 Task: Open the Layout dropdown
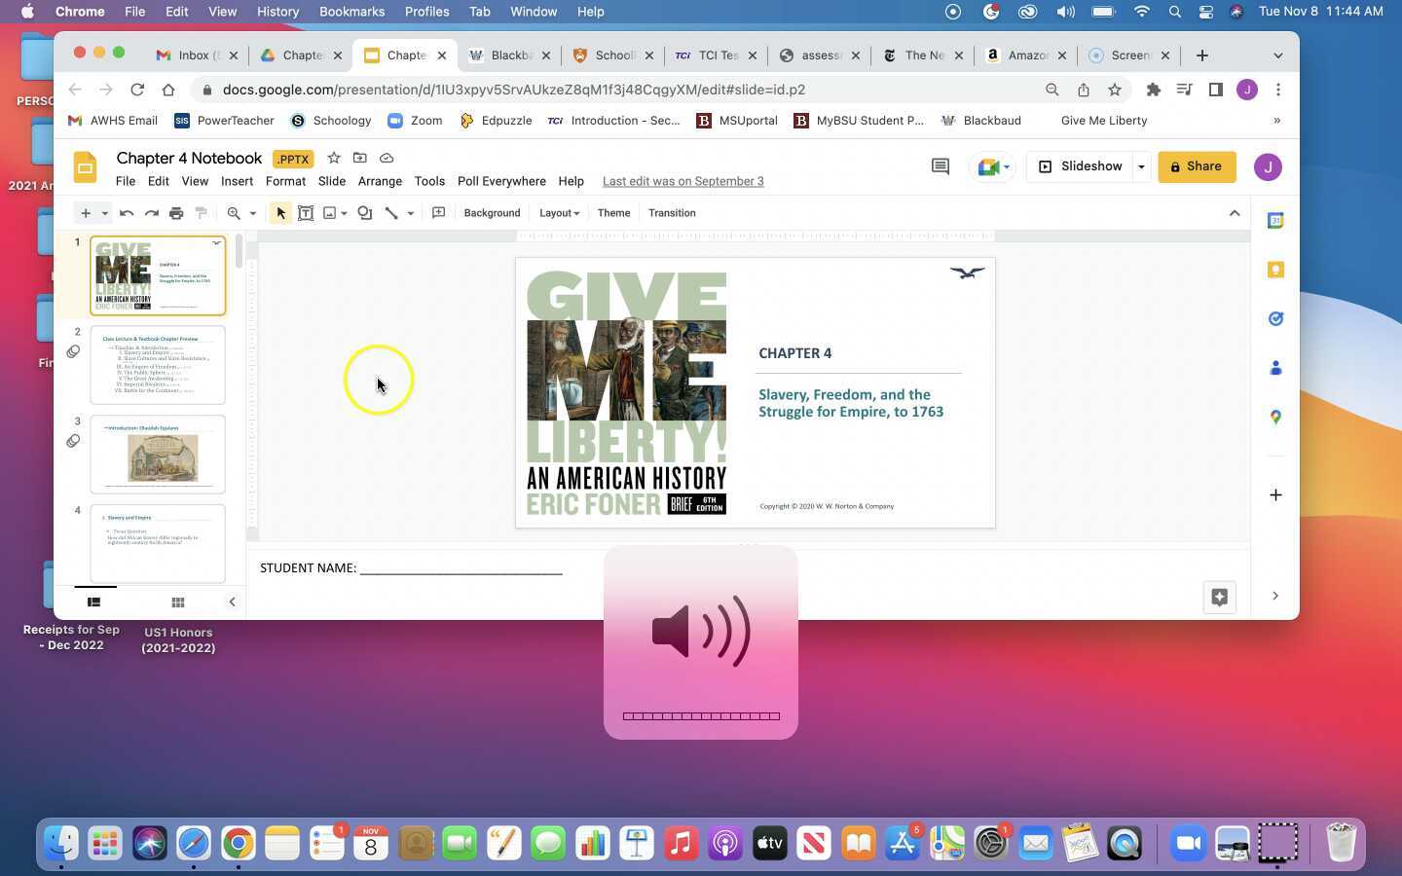coord(559,213)
